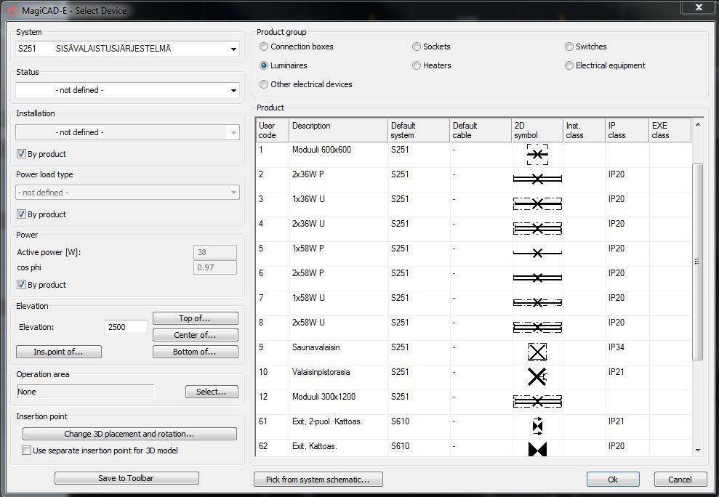Screen dimensions: 719x497
Task: Click the 2D symbol for Moduuli 600x600
Action: click(x=537, y=155)
